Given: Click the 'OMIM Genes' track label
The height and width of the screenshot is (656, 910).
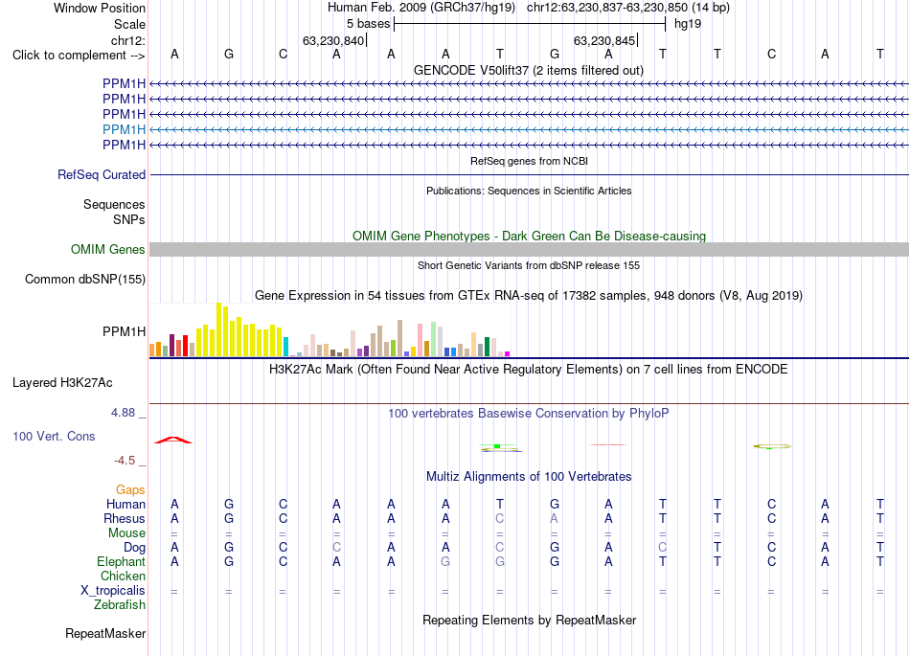Looking at the screenshot, I should coord(107,249).
